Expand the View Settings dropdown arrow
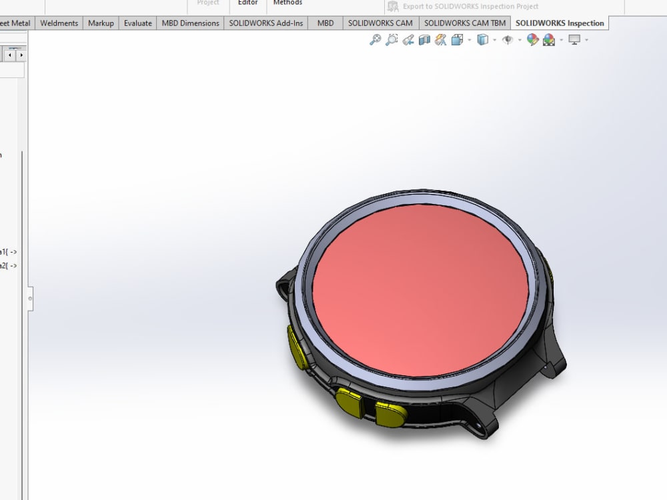The height and width of the screenshot is (500, 667). pyautogui.click(x=586, y=40)
